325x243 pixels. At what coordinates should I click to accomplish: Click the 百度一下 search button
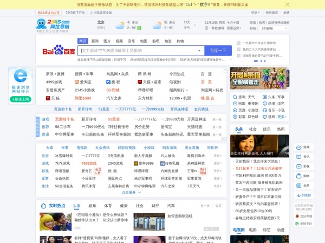click(218, 51)
